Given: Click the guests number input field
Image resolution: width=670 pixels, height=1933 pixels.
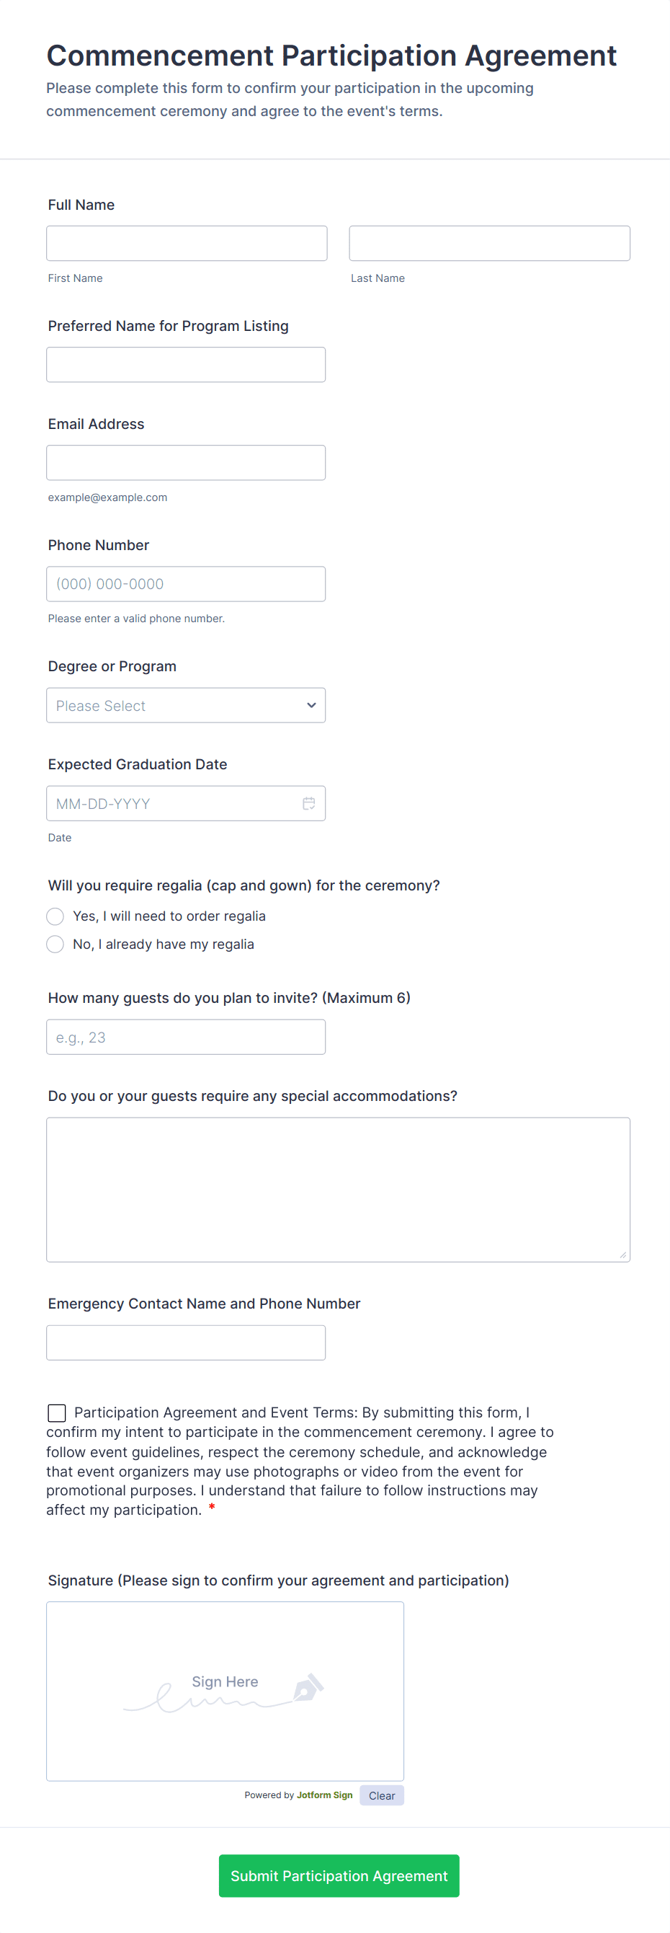Looking at the screenshot, I should (186, 1036).
